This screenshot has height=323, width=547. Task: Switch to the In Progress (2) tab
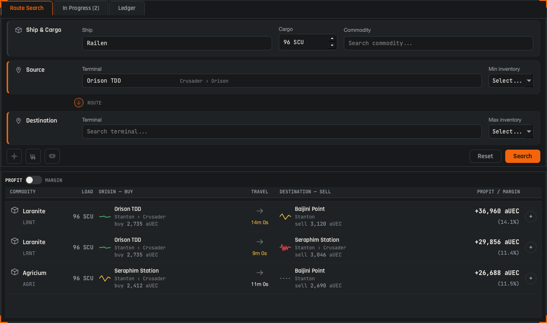[81, 8]
